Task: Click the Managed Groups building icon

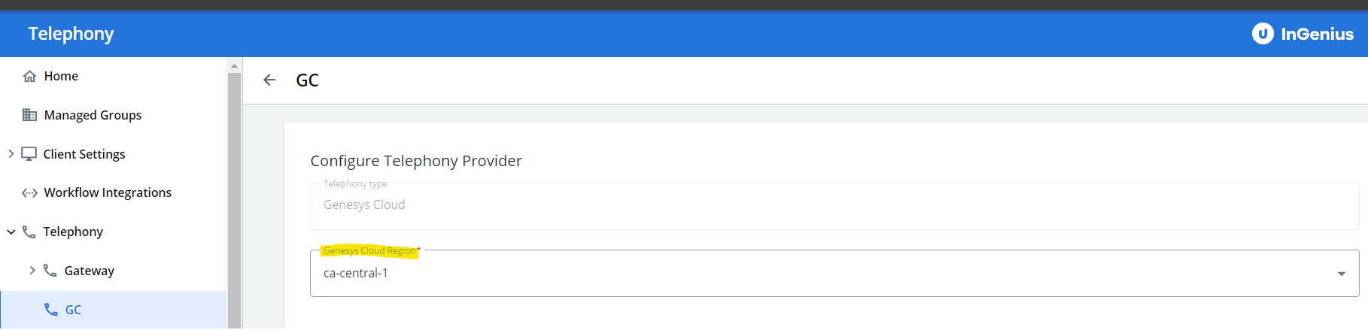Action: coord(30,115)
